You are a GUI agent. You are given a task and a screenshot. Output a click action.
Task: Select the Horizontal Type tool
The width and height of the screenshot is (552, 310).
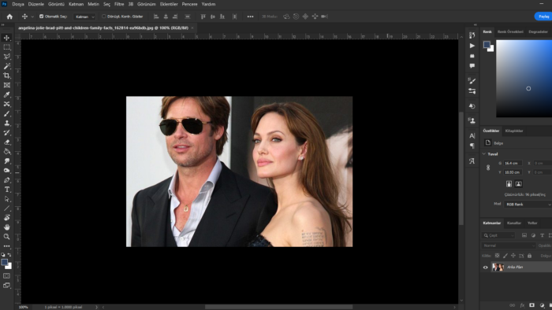click(6, 190)
